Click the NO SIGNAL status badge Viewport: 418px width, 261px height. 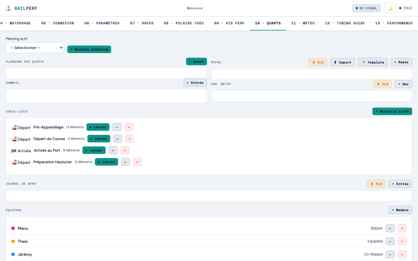coord(366,8)
